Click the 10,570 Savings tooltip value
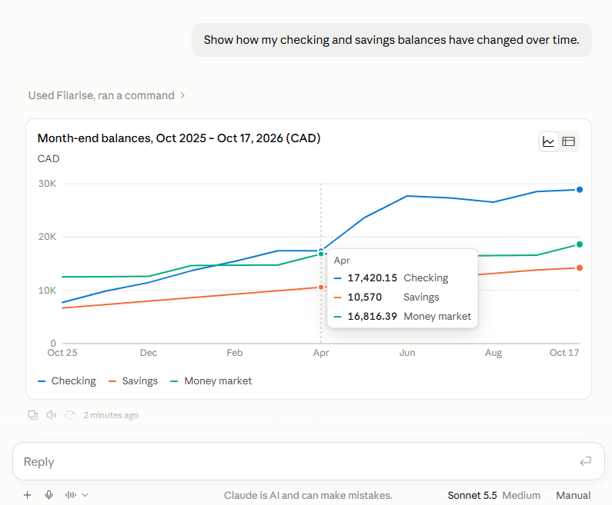Screen dimensions: 612x505 (x=365, y=297)
